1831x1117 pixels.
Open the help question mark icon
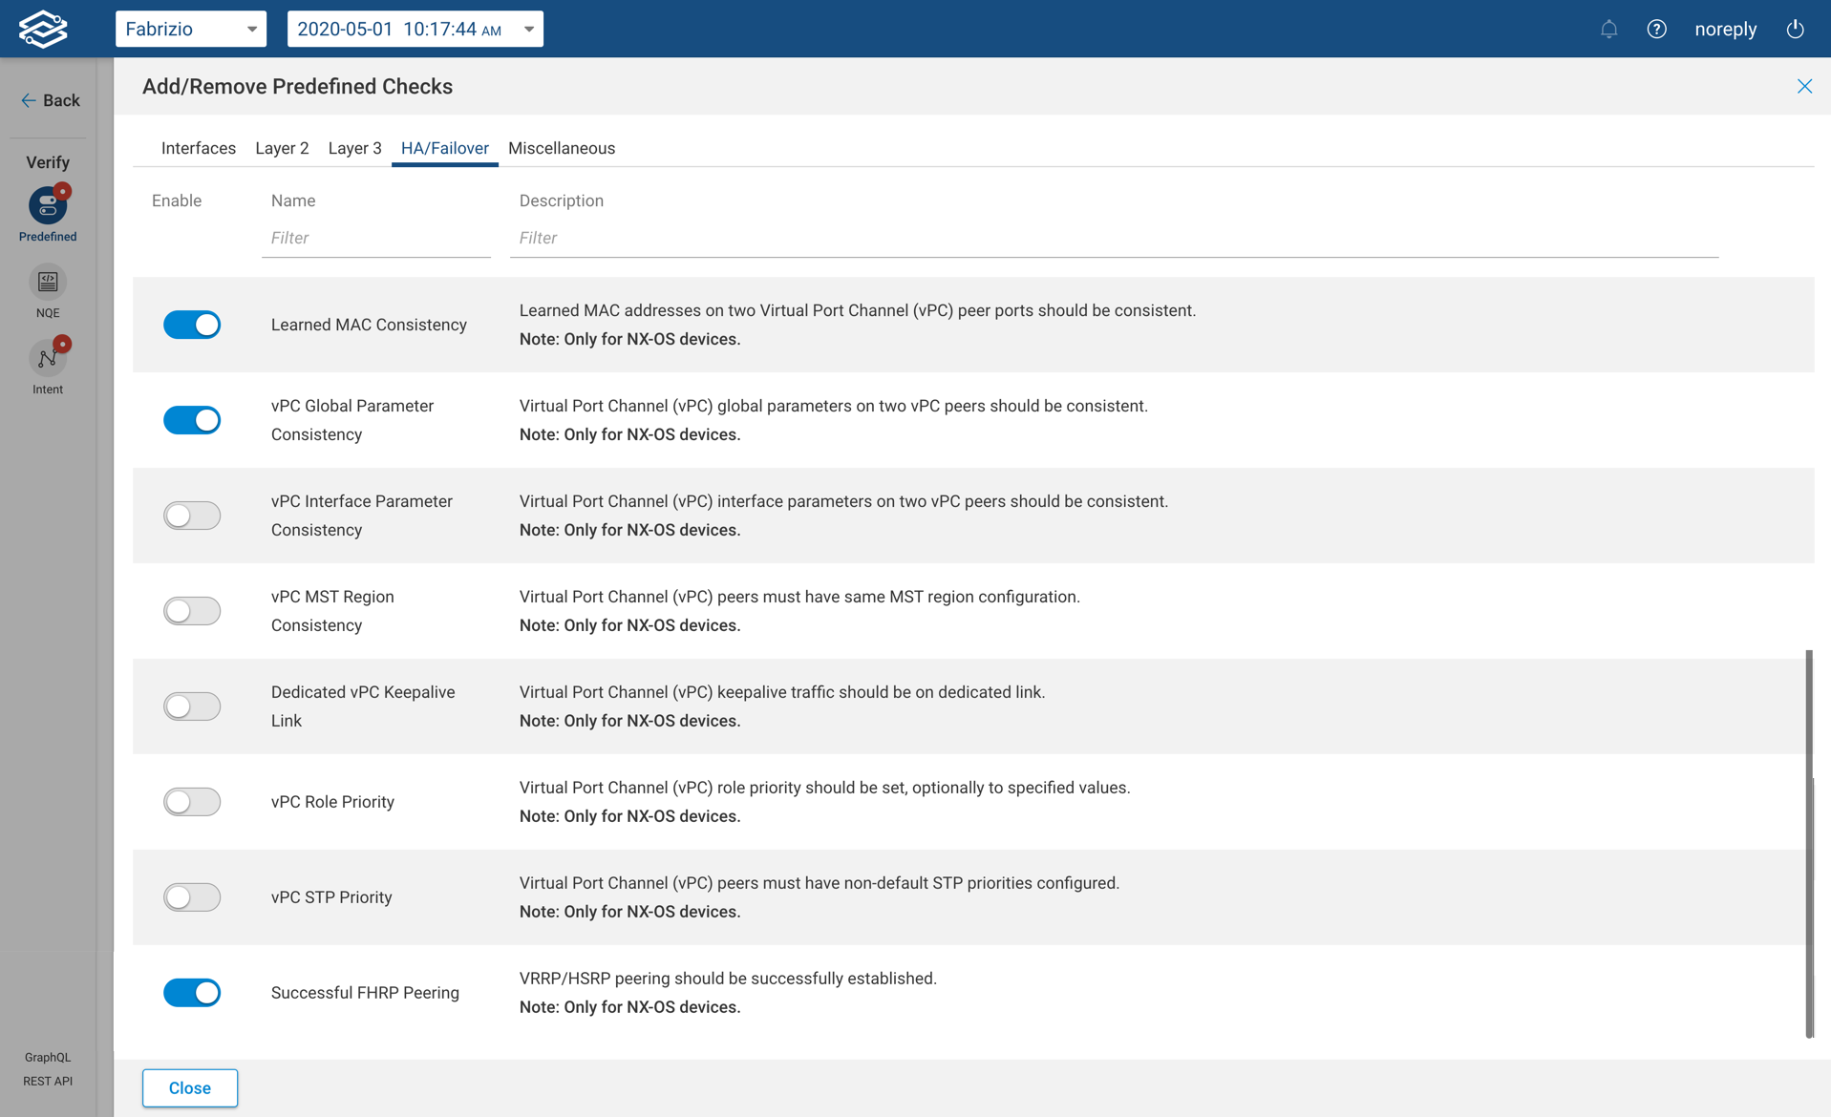click(1656, 29)
